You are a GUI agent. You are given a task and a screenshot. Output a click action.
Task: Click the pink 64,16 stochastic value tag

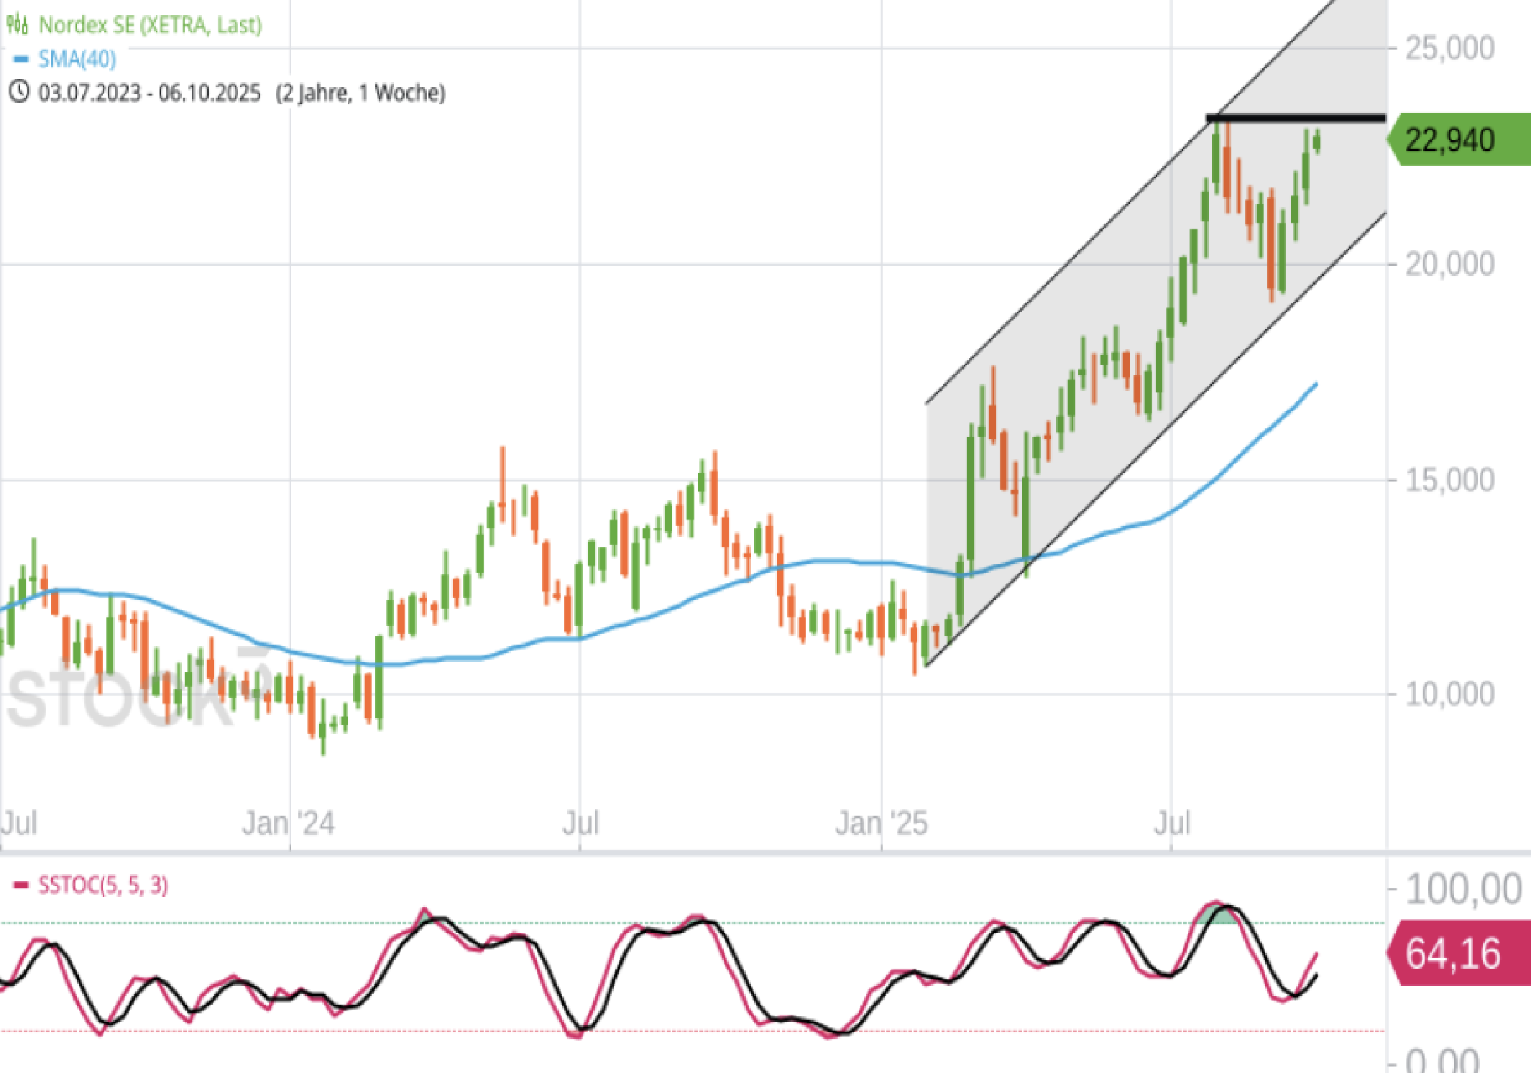(1459, 954)
